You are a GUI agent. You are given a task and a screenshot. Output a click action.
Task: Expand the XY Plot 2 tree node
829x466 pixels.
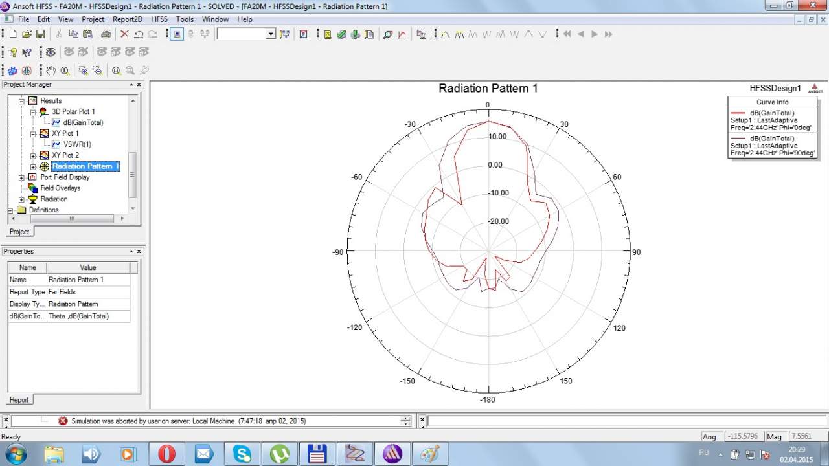click(x=33, y=155)
